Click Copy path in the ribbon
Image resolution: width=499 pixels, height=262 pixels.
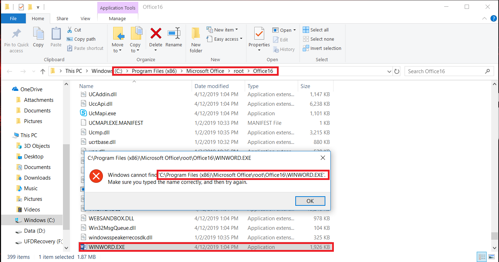(x=81, y=39)
